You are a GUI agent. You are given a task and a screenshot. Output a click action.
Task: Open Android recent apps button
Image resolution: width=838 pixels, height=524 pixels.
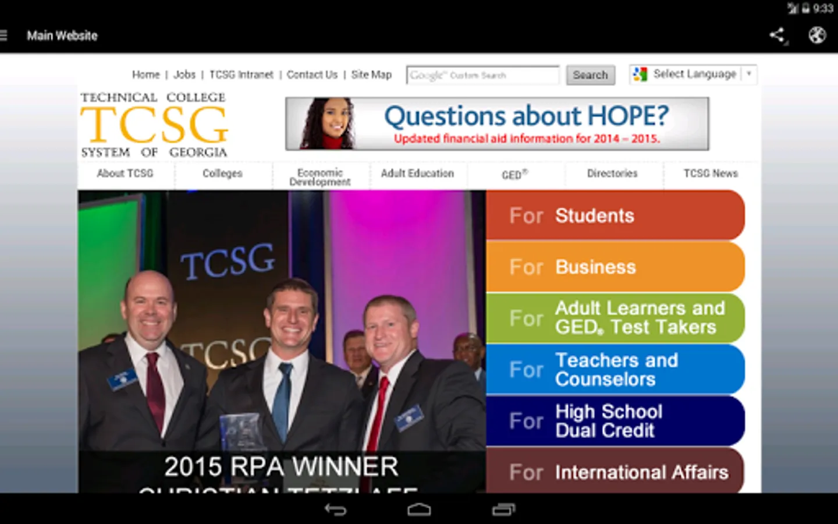(x=503, y=509)
